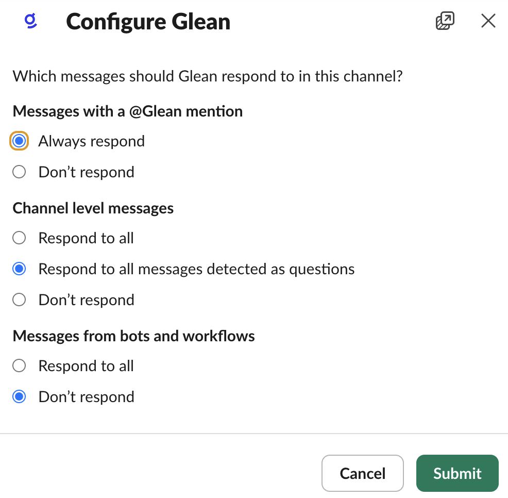
Task: Click the 'Channel level messages' heading
Action: pos(93,208)
